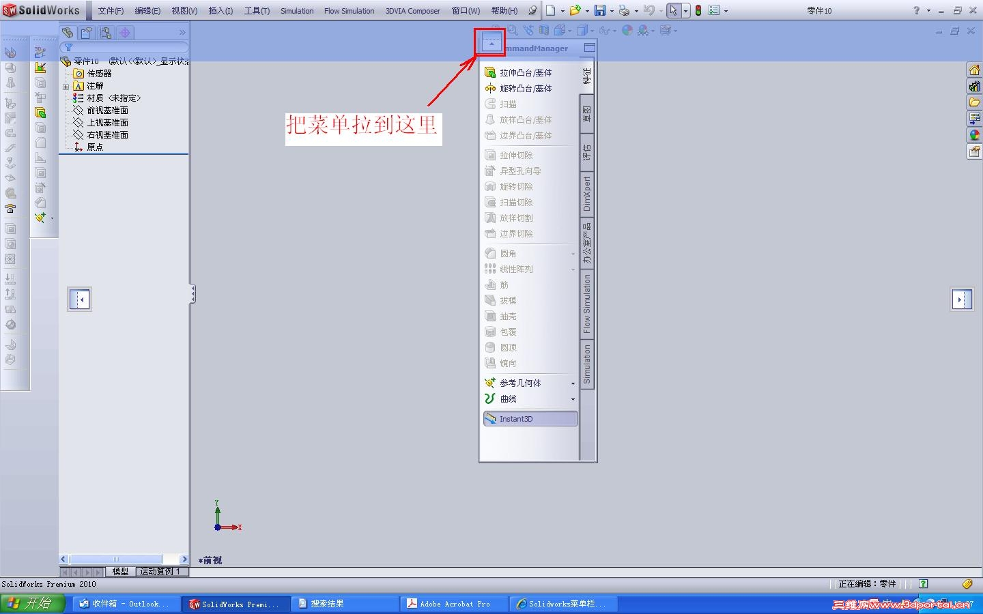The width and height of the screenshot is (983, 614).
Task: Click the Help question mark icon in title bar
Action: (x=916, y=10)
